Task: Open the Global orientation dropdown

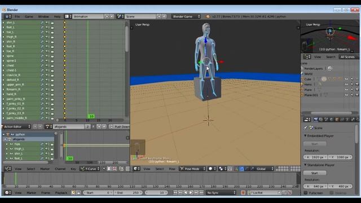Action: [x=265, y=169]
